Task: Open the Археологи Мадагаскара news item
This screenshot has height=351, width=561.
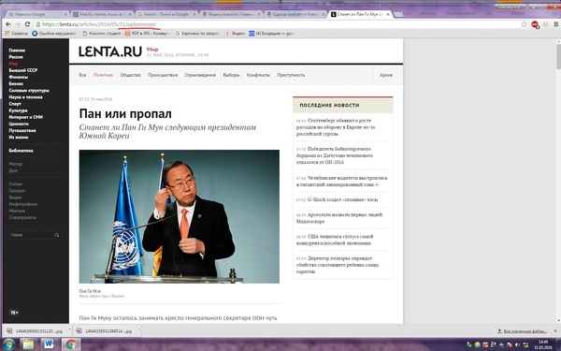Action: click(339, 218)
